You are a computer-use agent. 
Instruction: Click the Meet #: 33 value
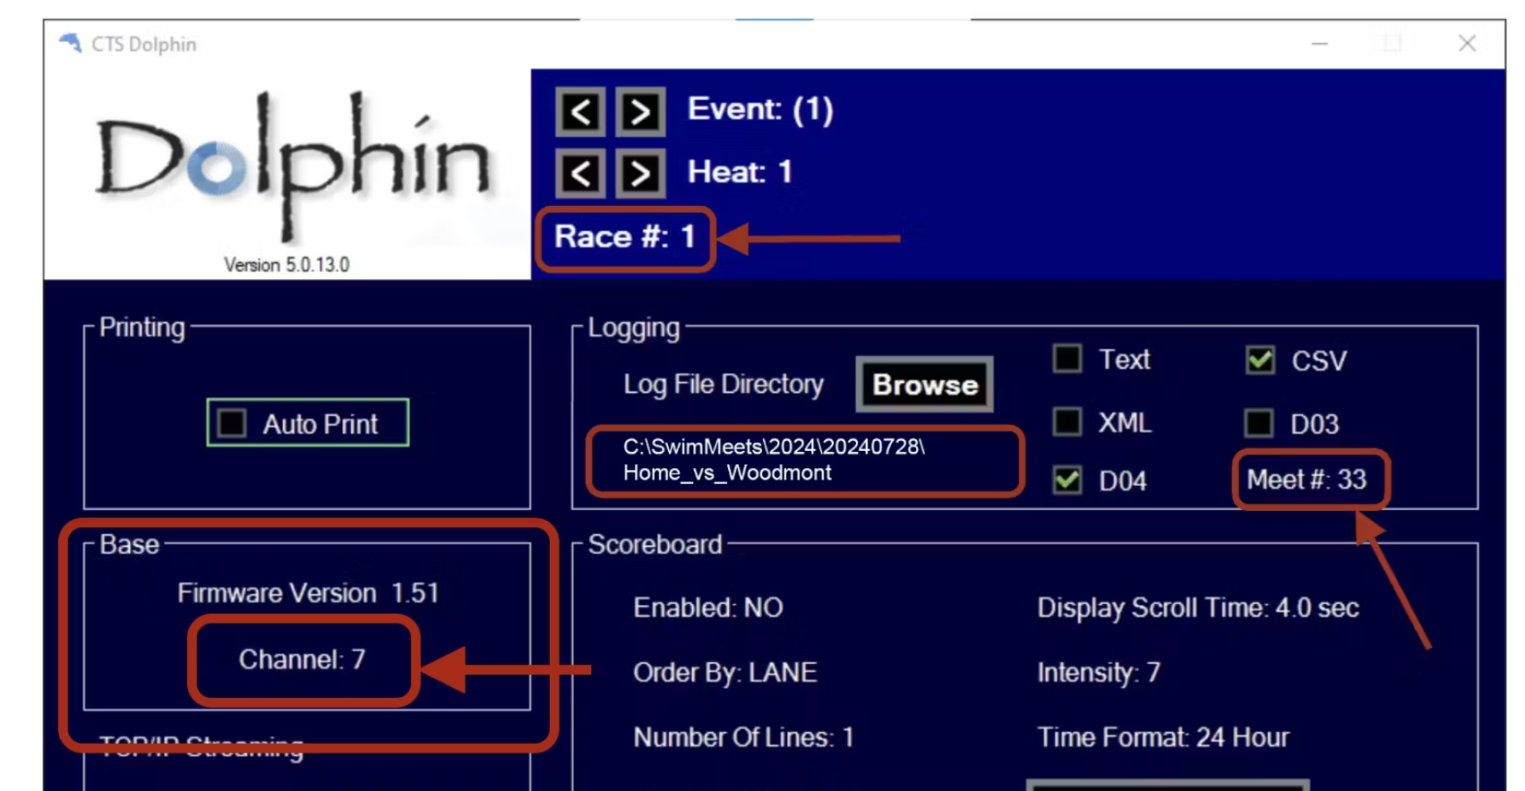(x=1307, y=480)
